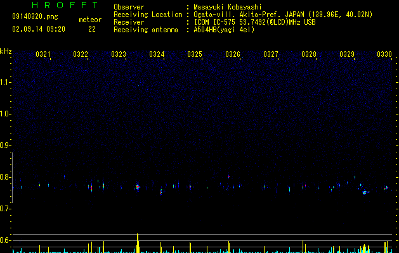The image size is (399, 253).
Task: Click the 0321 time marker
Action: click(x=43, y=54)
